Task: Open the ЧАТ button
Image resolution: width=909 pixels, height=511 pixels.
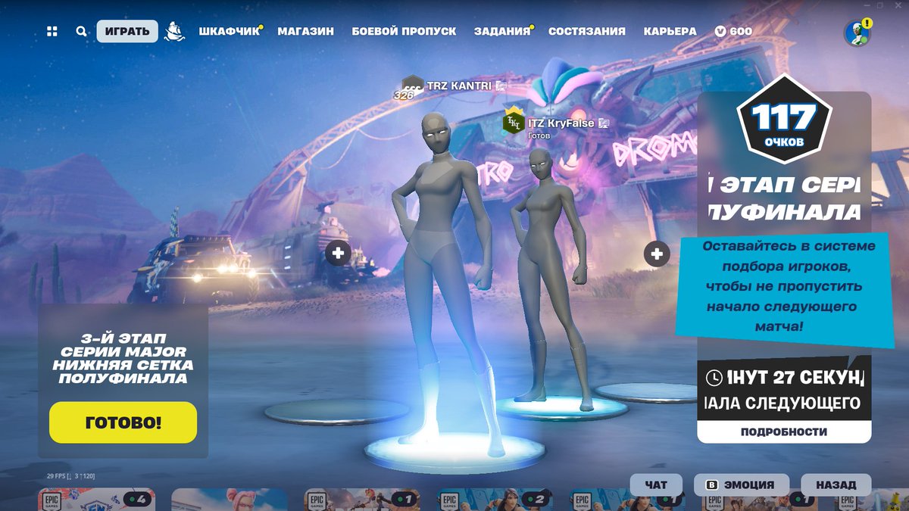Action: pyautogui.click(x=656, y=485)
